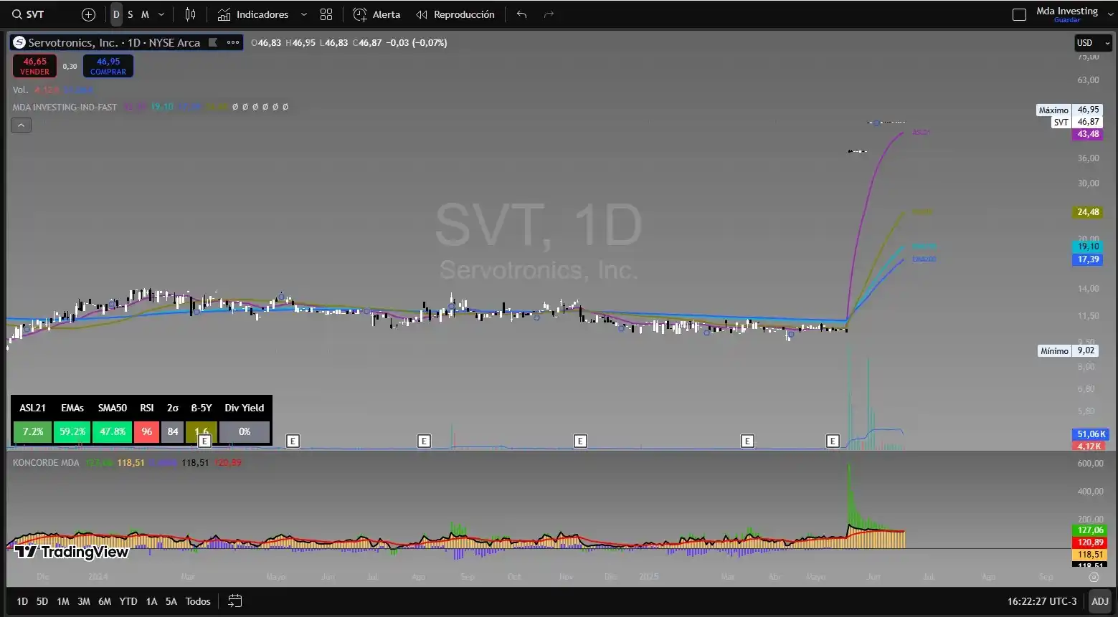This screenshot has height=617, width=1118.
Task: Click the ASL21 7.2% table cell
Action: (32, 432)
